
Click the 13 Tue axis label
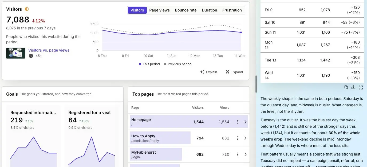tap(218, 56)
